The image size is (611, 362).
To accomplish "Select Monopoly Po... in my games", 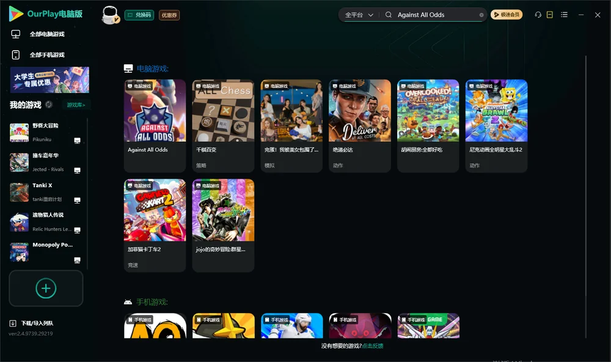I will pos(45,252).
